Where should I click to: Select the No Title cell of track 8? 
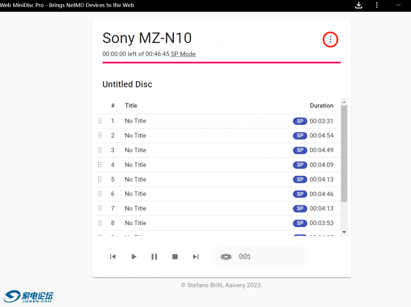[x=136, y=223]
